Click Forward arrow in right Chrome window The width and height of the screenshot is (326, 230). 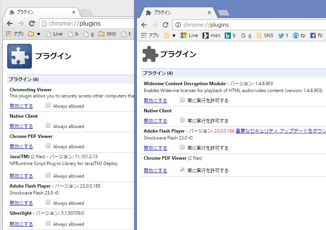click(155, 25)
